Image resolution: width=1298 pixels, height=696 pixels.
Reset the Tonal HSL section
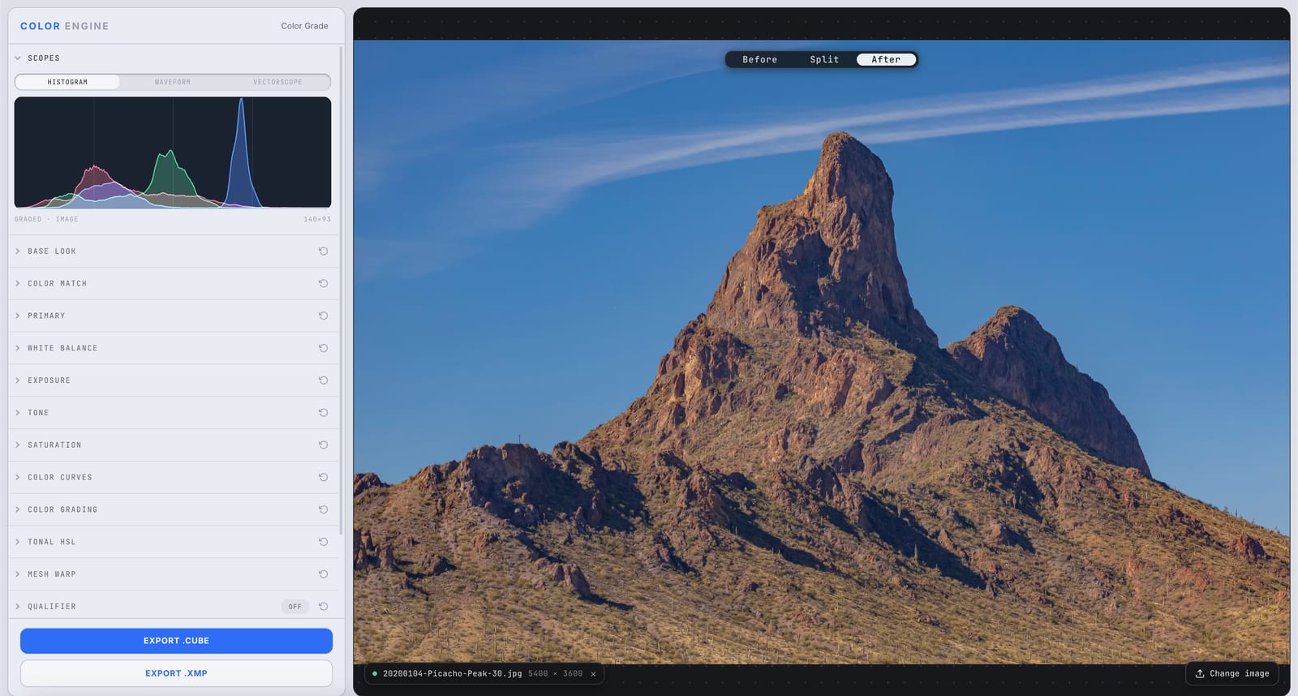[323, 542]
